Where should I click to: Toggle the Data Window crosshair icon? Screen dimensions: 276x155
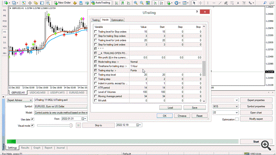point(30,3)
